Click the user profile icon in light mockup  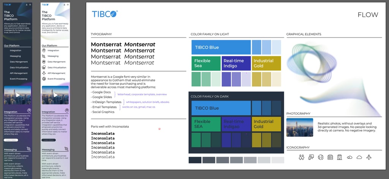pyautogui.click(x=65, y=5)
